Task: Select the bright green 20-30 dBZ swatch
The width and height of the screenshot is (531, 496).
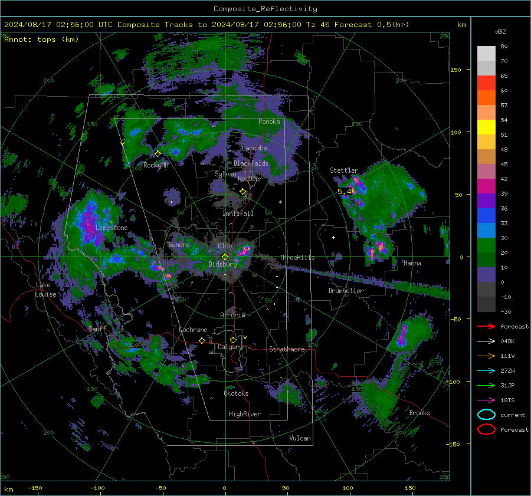Action: (x=486, y=245)
